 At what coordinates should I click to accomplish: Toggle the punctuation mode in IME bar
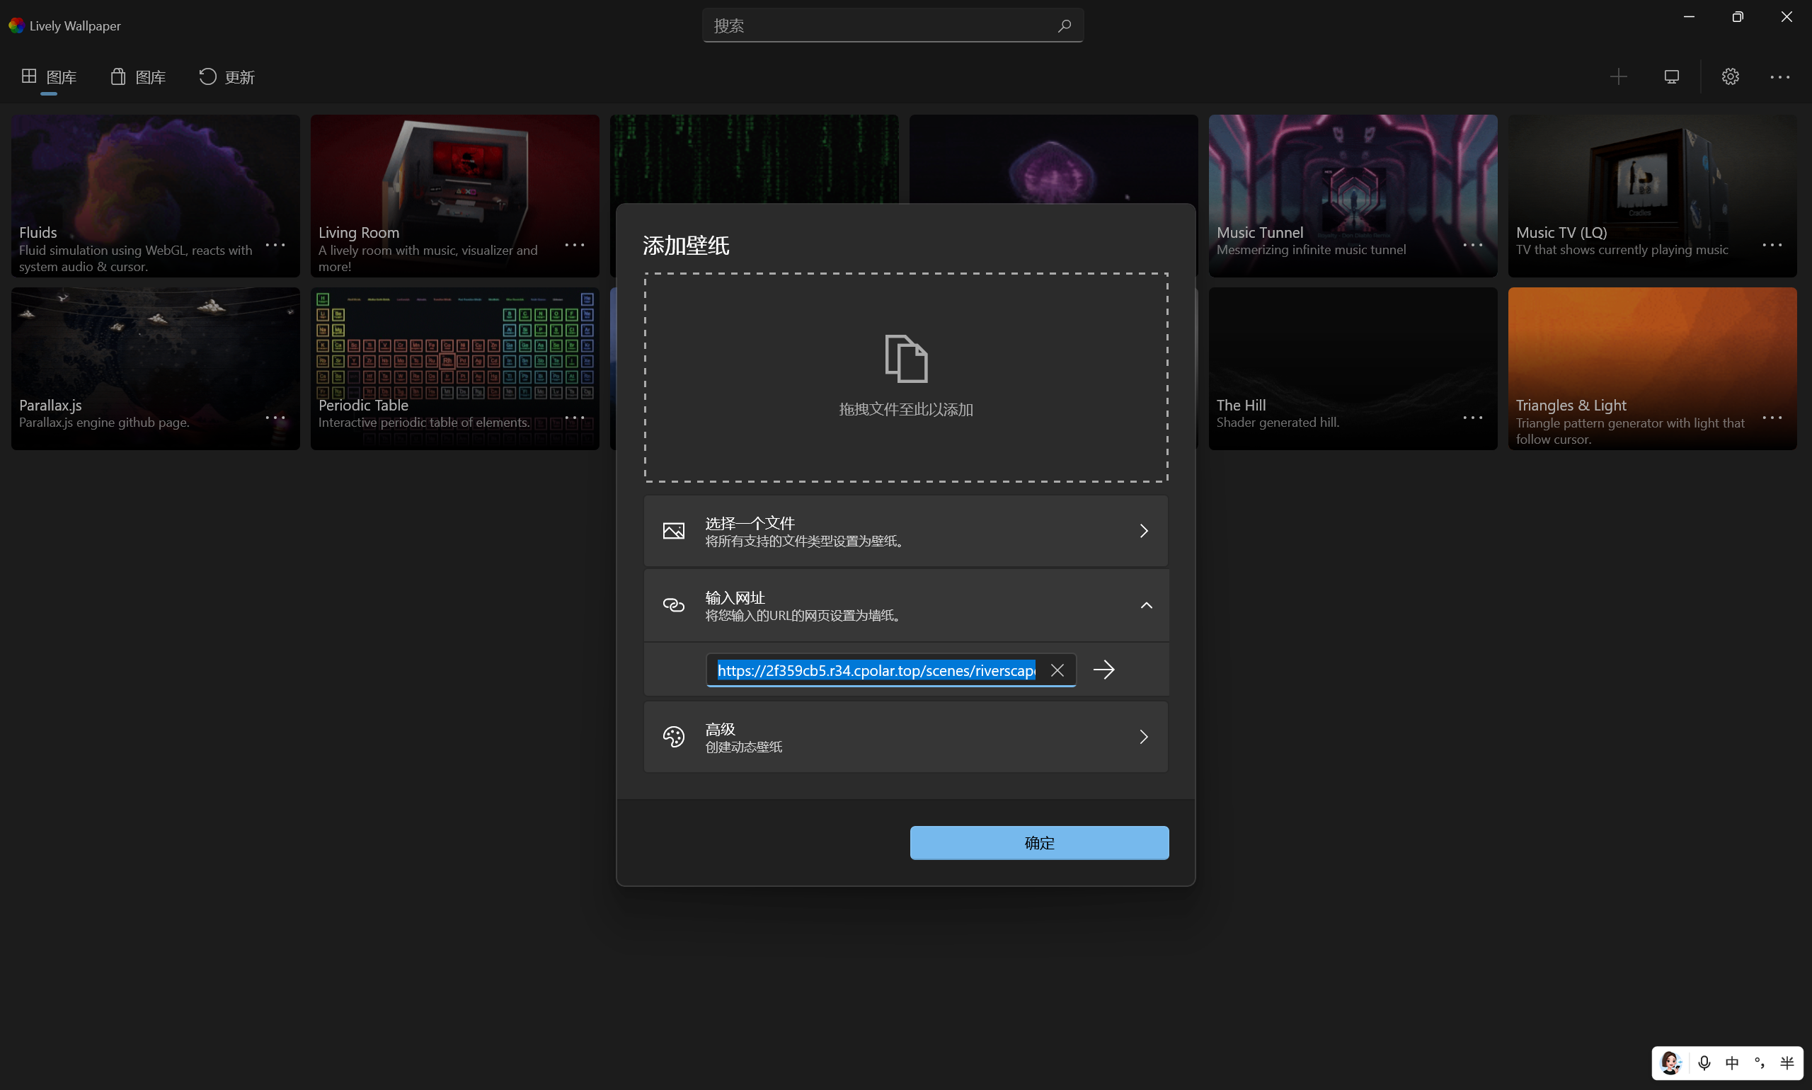tap(1759, 1063)
